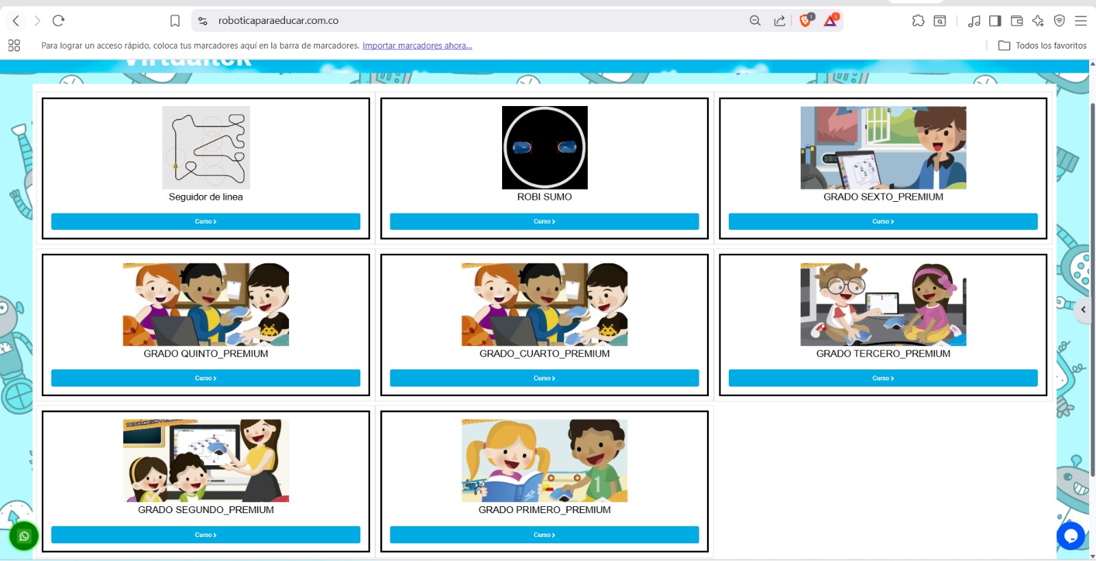
Task: Open browser main hamburger menu
Action: [1081, 21]
